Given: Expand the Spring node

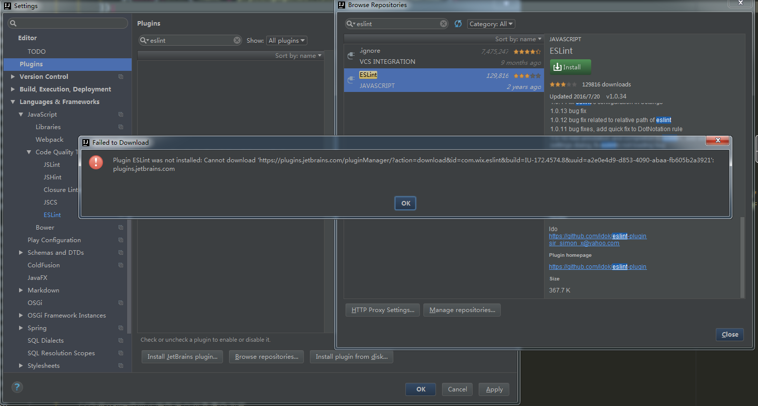Looking at the screenshot, I should 21,328.
